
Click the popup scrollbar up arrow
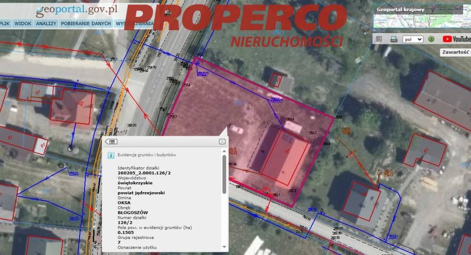[x=224, y=151]
